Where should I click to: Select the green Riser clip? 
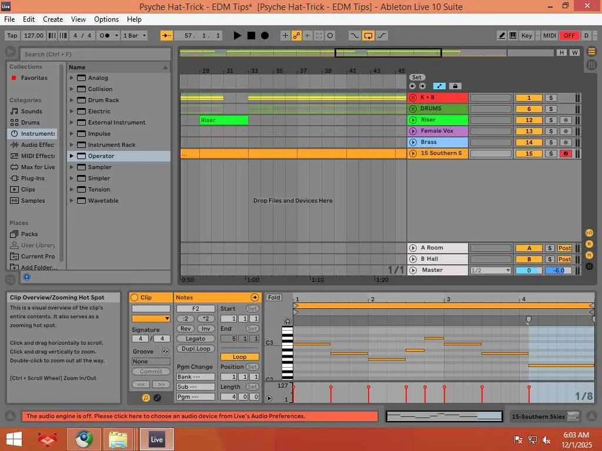coord(224,120)
